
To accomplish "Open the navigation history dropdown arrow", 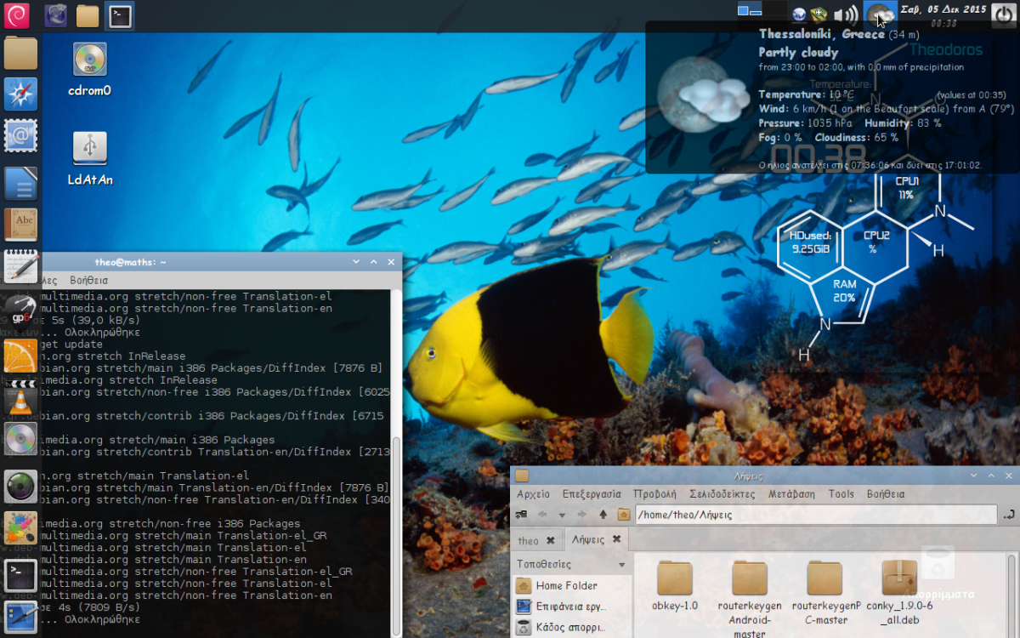I will tap(562, 516).
